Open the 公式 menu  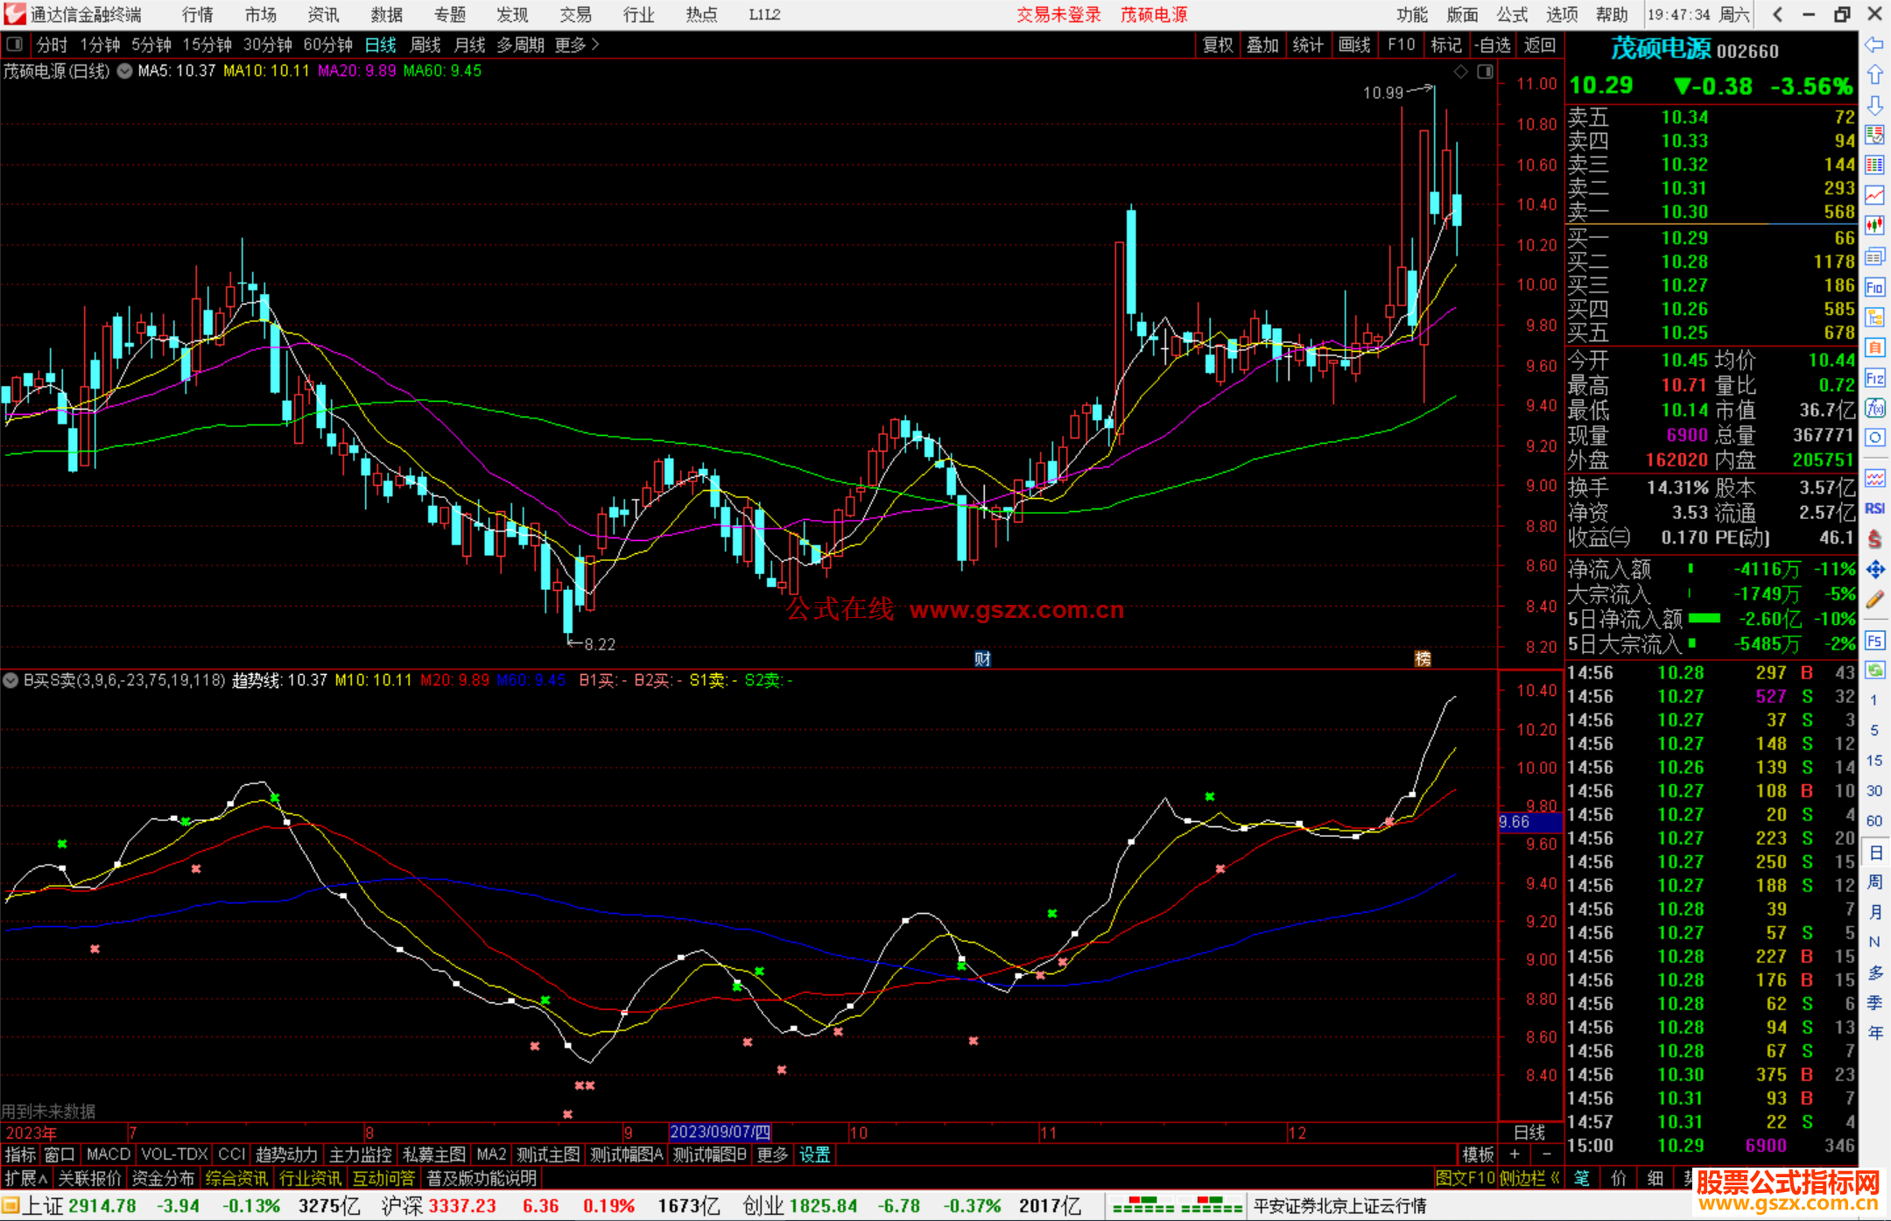click(x=1512, y=15)
